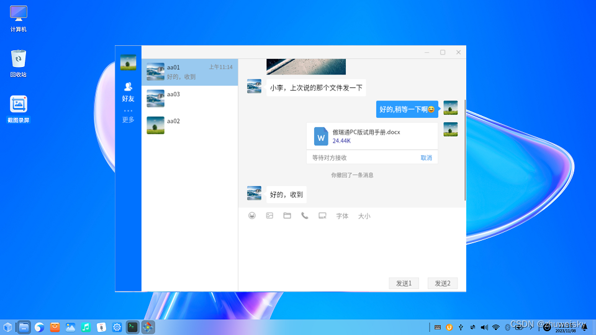Launch the browser from the taskbar
This screenshot has width=596, height=335.
click(39, 327)
